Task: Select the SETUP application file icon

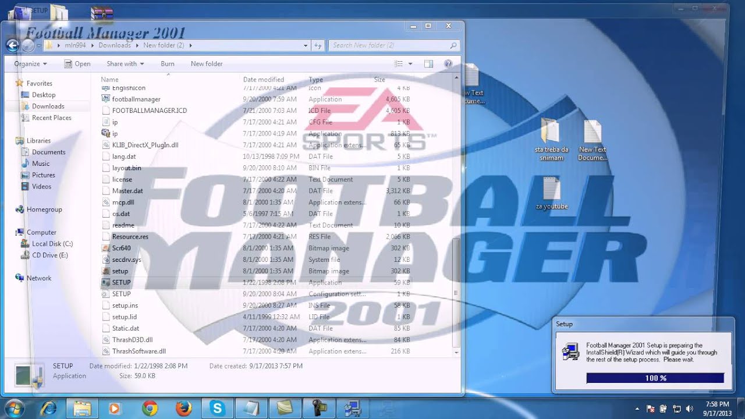Action: pyautogui.click(x=106, y=283)
